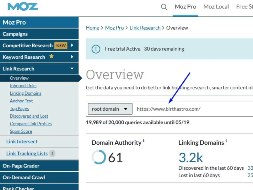Open Compare Link Profiles link
Image resolution: width=253 pixels, height=190 pixels.
point(31,124)
